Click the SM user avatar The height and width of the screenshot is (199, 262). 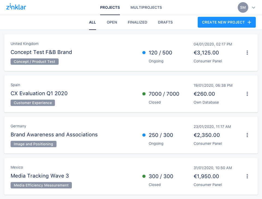[243, 8]
